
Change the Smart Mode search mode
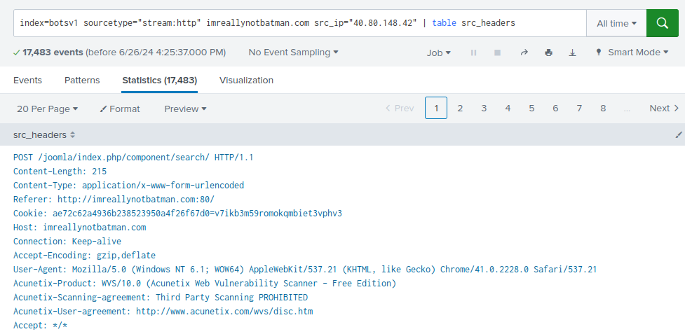(x=632, y=53)
